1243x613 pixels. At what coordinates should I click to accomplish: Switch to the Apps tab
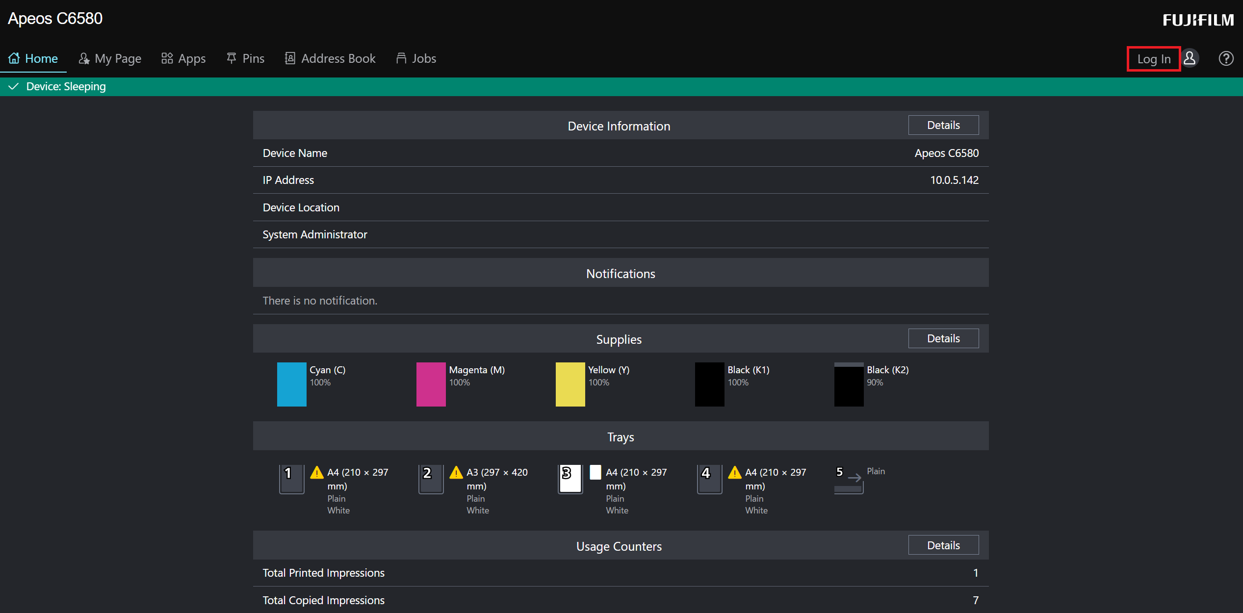183,58
